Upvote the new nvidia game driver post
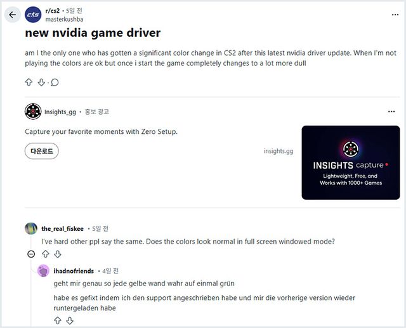The height and width of the screenshot is (328, 406). click(x=29, y=82)
